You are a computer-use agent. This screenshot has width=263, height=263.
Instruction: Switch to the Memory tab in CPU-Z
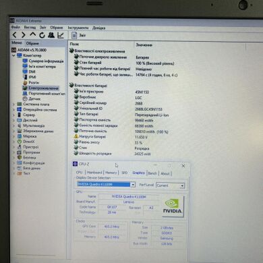coord(111,173)
